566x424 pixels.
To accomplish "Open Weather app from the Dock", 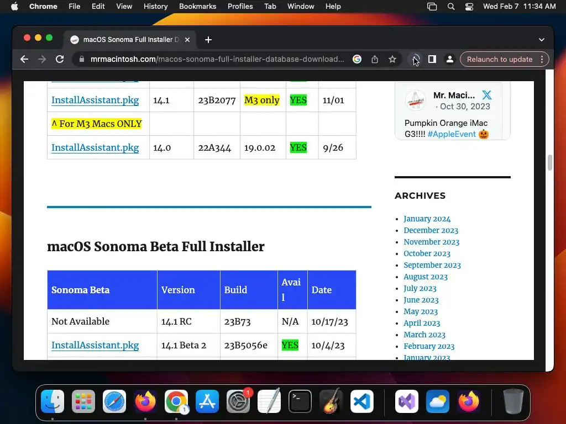I will tap(438, 401).
